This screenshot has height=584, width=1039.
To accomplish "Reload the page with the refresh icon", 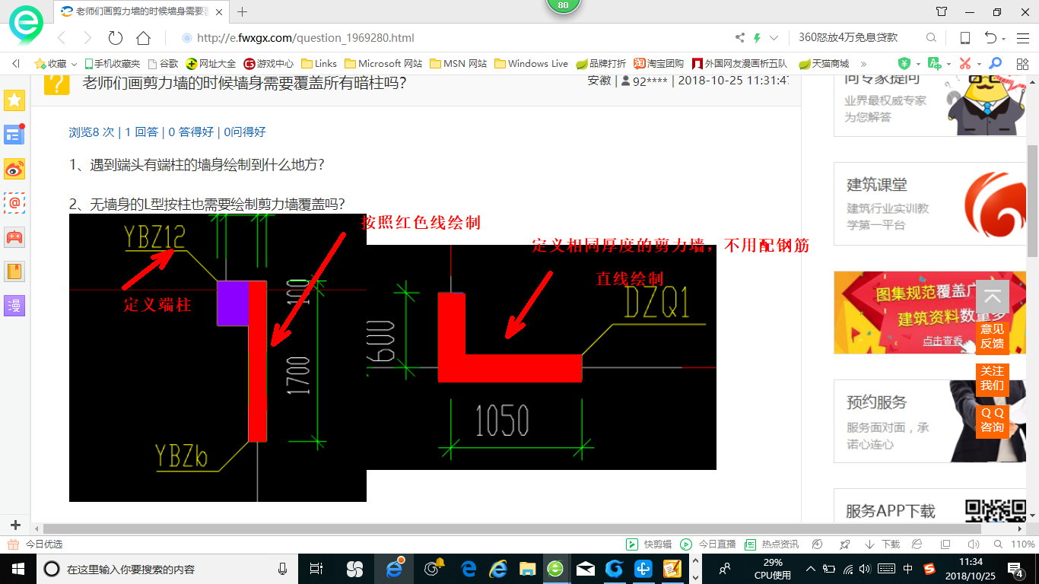I will pyautogui.click(x=116, y=38).
